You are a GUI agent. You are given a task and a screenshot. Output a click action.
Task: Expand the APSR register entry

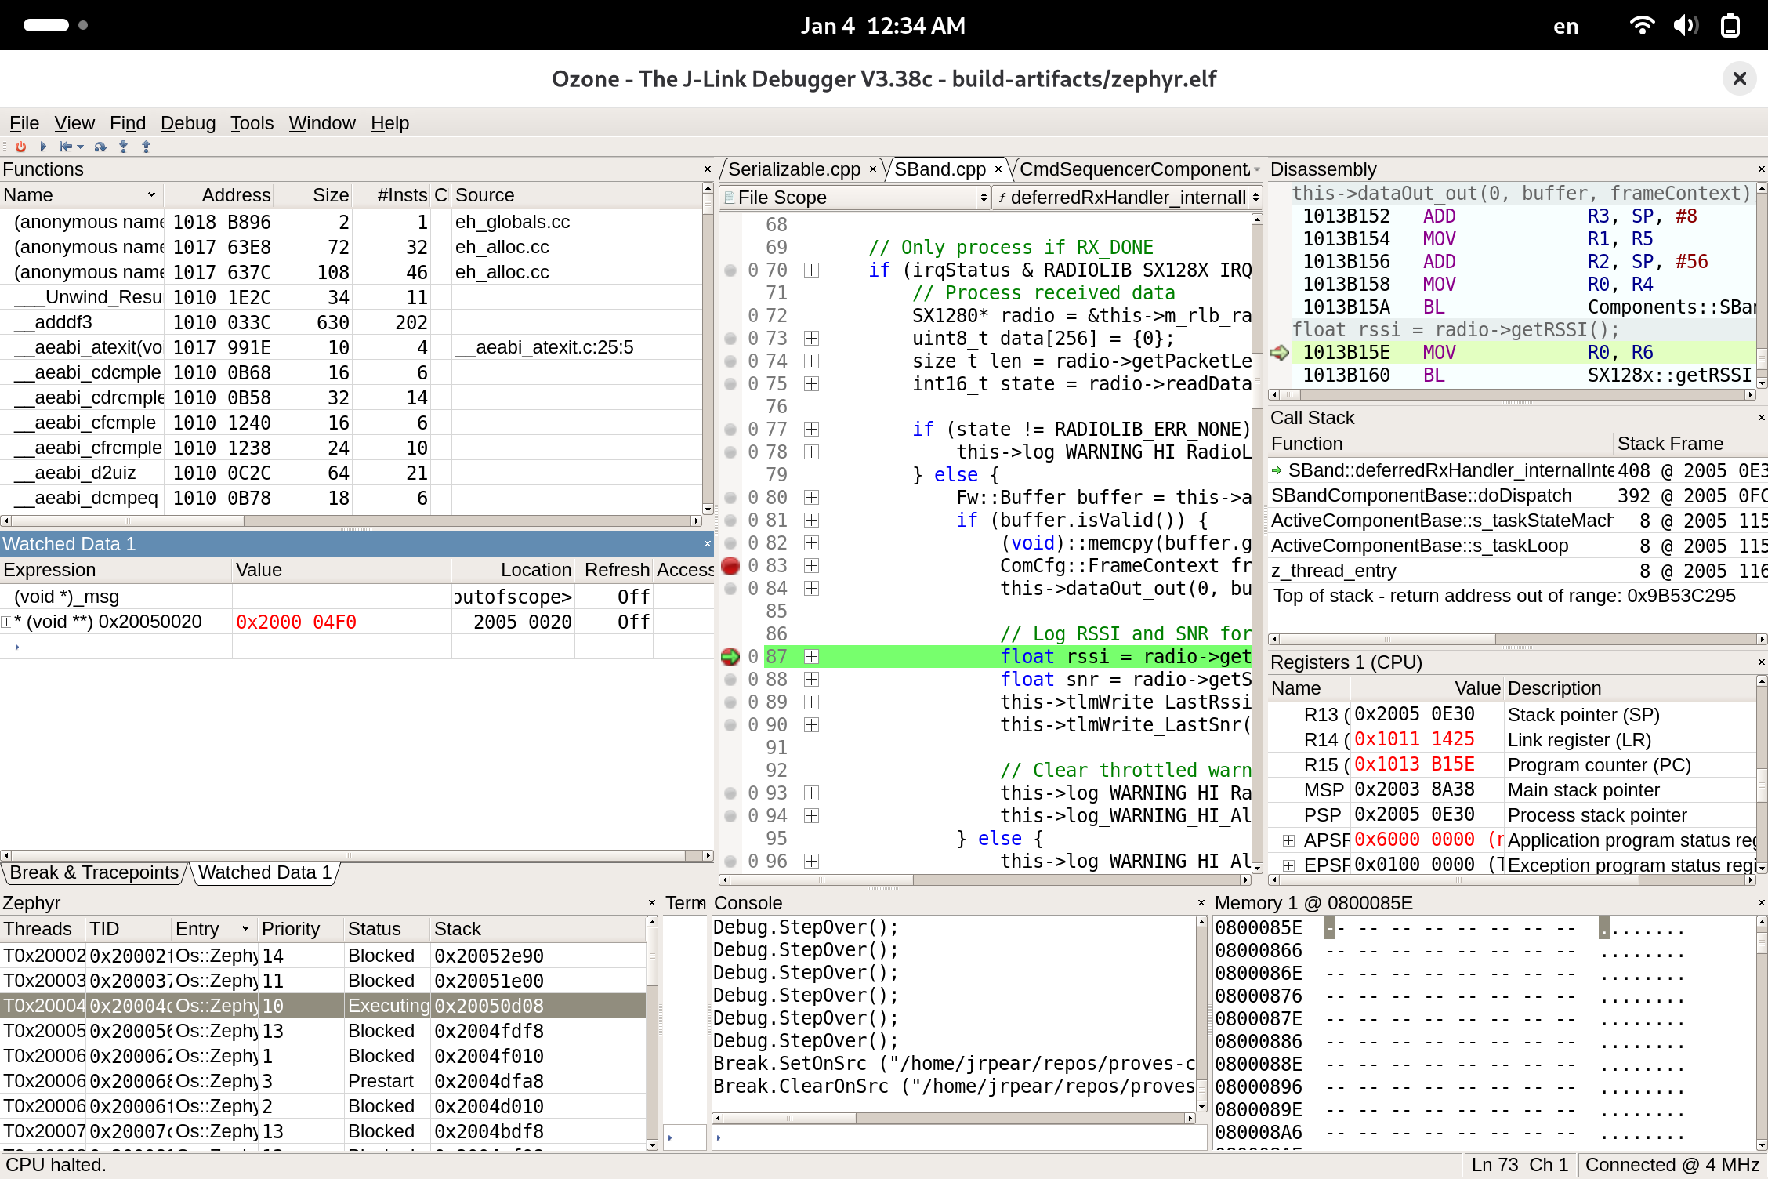[x=1288, y=840]
